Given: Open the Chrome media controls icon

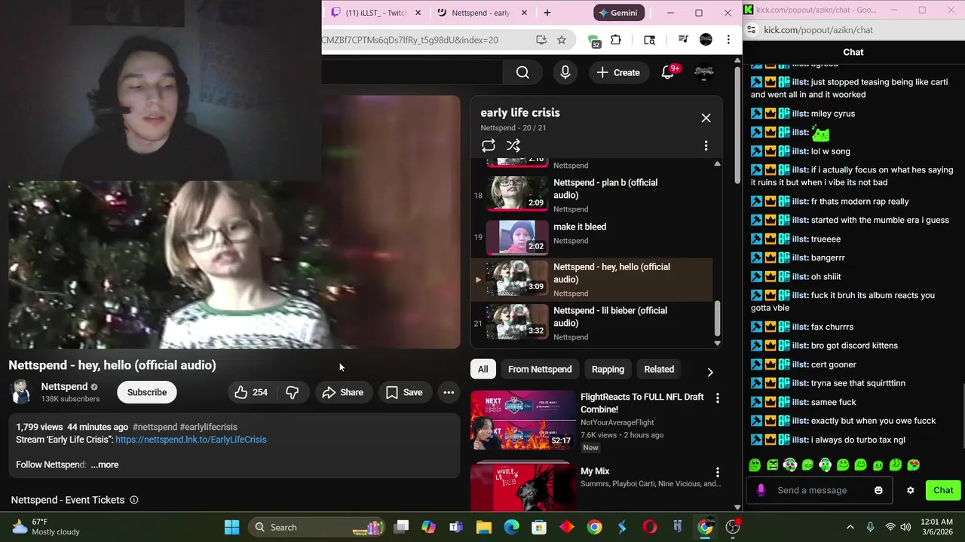Looking at the screenshot, I should 683,40.
